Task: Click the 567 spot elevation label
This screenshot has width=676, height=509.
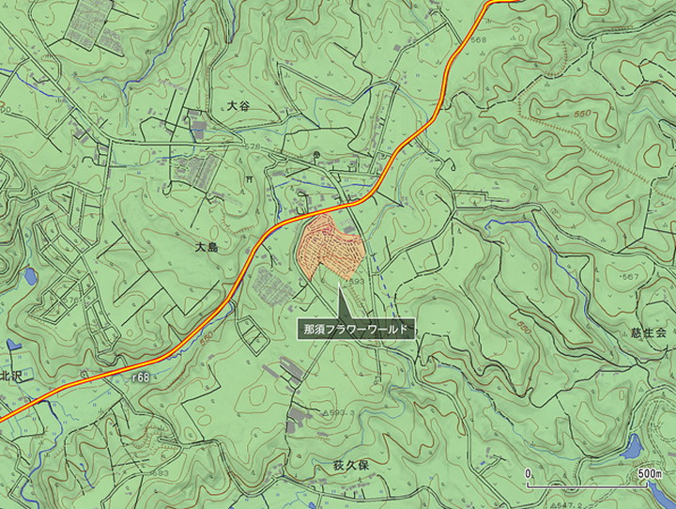Action: (630, 276)
